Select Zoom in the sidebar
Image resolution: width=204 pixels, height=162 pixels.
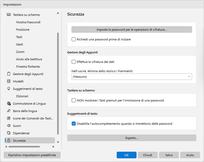[20, 52]
